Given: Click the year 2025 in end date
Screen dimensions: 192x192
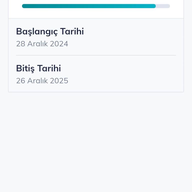Looking at the screenshot, I should click(x=59, y=81).
